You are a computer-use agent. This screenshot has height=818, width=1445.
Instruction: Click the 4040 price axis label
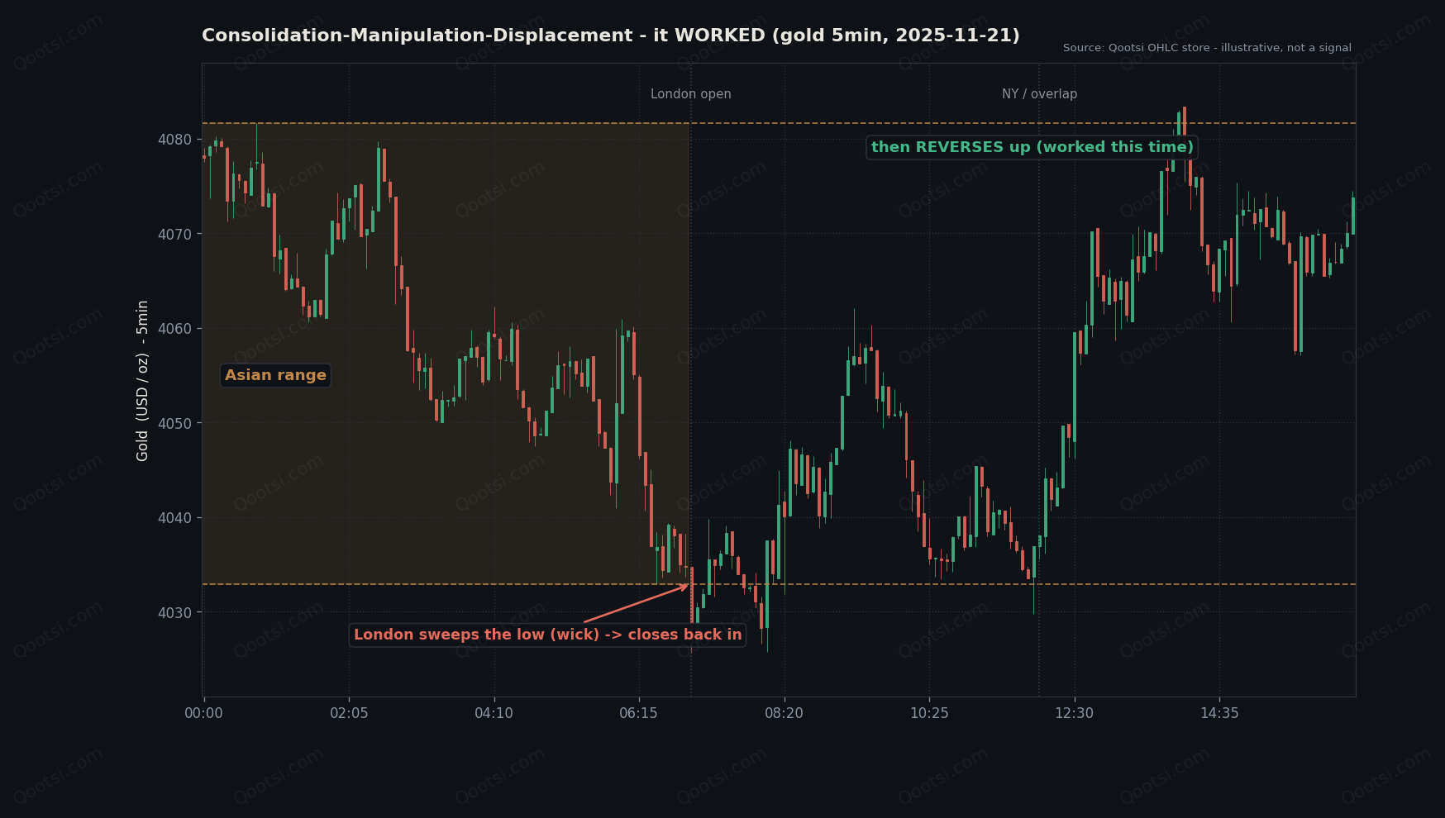click(x=174, y=518)
